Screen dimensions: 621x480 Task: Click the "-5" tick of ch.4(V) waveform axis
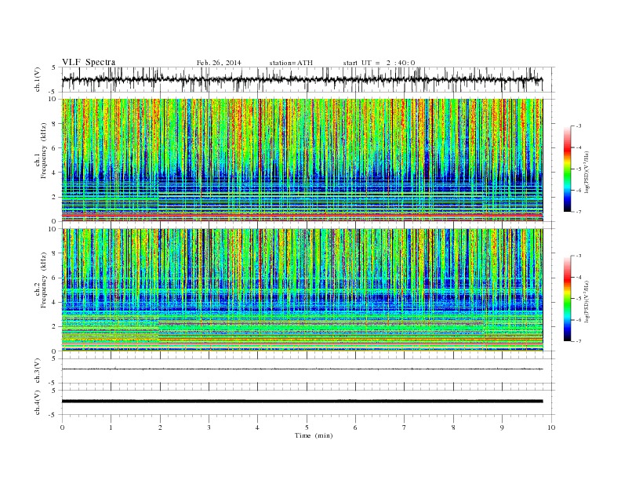tap(53, 415)
